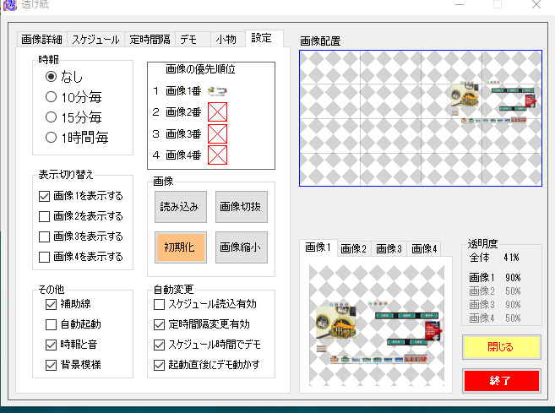Click the 画像1番 priority label
This screenshot has height=413, width=555.
183,91
